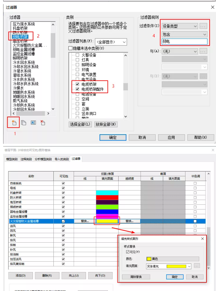Select 照明桥架 in the filter list
The height and width of the screenshot is (291, 216).
[x=20, y=58]
